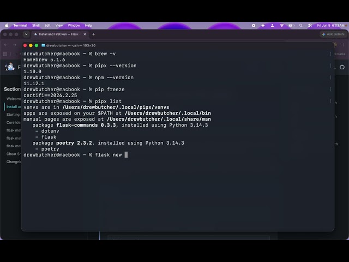
Task: Click the Terminal window title text
Action: pos(71,45)
